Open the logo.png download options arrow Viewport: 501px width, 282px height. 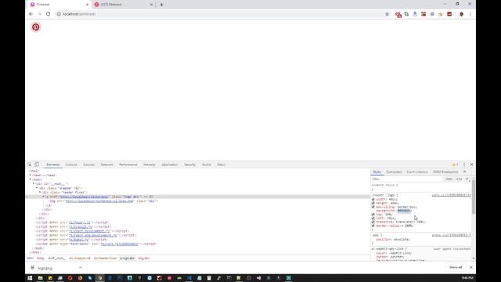click(x=81, y=268)
